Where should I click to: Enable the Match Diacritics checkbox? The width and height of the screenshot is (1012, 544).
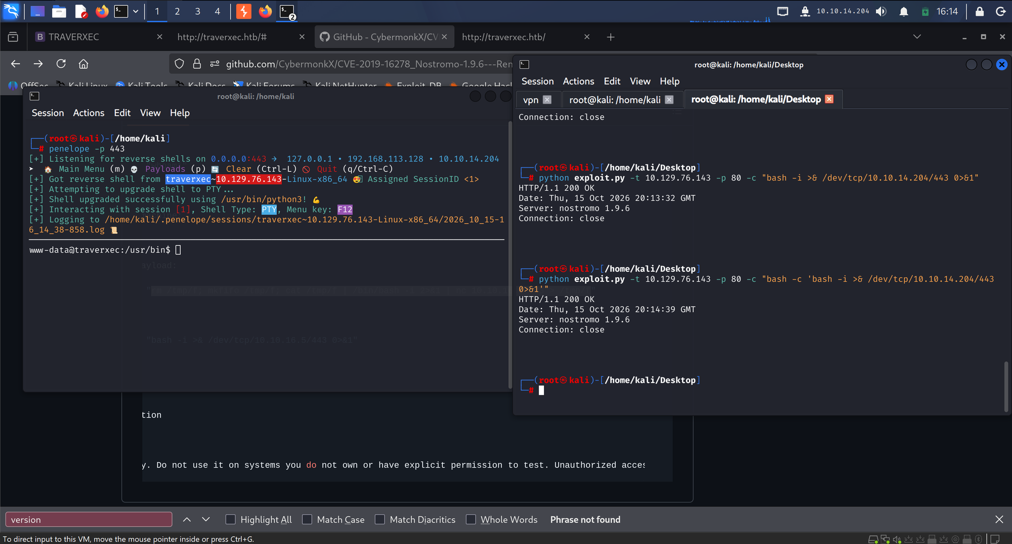(x=379, y=520)
